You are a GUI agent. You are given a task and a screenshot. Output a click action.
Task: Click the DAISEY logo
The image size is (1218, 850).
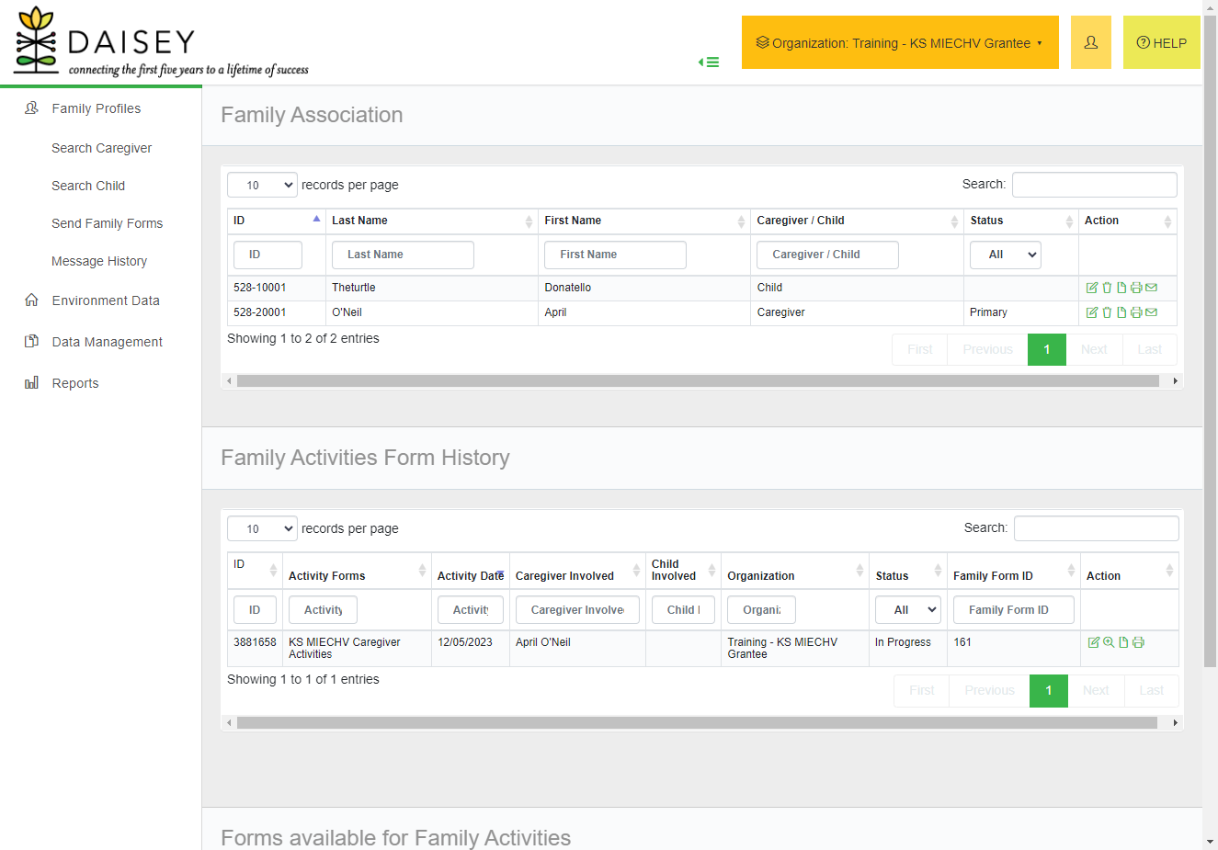click(x=161, y=42)
